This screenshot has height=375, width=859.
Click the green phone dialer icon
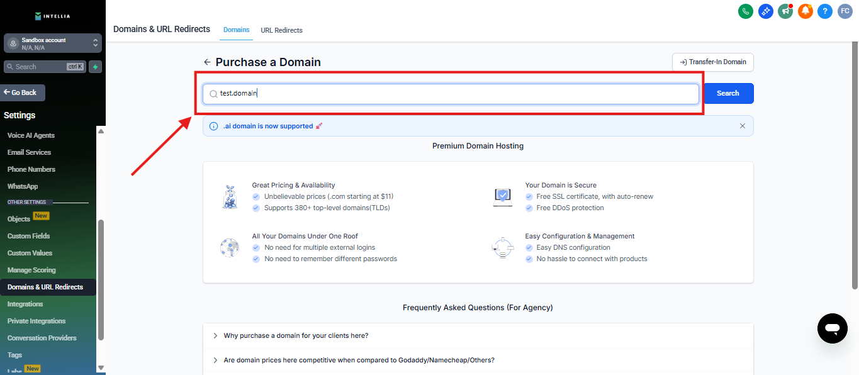click(746, 11)
